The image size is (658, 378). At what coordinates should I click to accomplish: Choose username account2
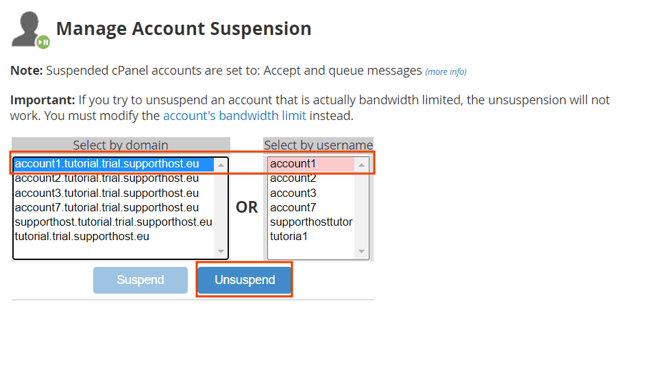tap(293, 178)
